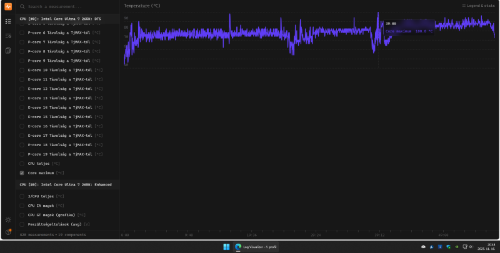The width and height of the screenshot is (500, 253).
Task: Check E-core 10 Távolság a TjMAX-től
Action: point(22,70)
